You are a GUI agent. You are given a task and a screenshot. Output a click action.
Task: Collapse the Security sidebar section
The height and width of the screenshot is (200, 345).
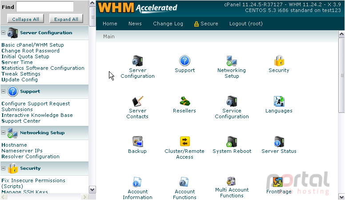(3, 168)
